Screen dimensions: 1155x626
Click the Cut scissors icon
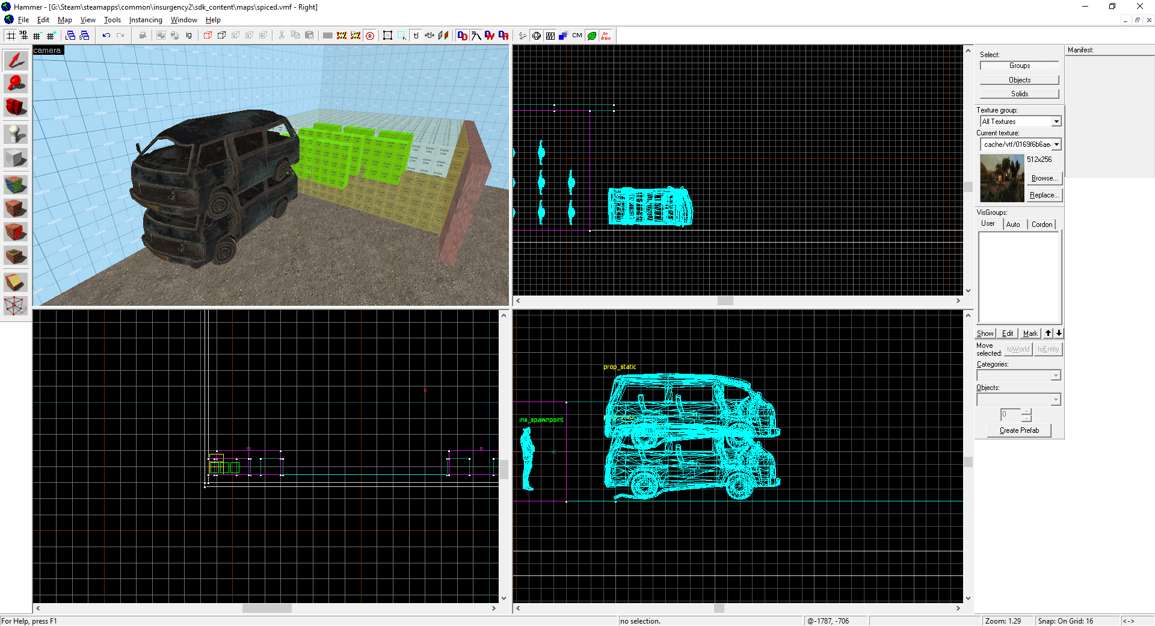point(282,36)
